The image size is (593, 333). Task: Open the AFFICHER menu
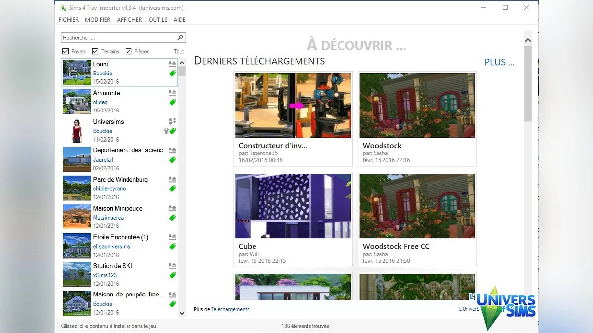point(129,20)
